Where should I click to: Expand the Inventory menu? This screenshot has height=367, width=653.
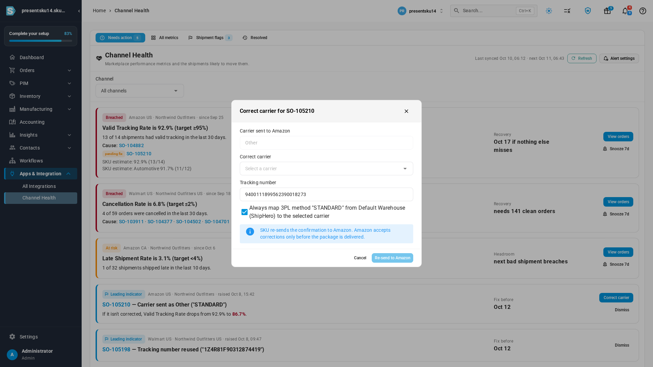(x=40, y=96)
